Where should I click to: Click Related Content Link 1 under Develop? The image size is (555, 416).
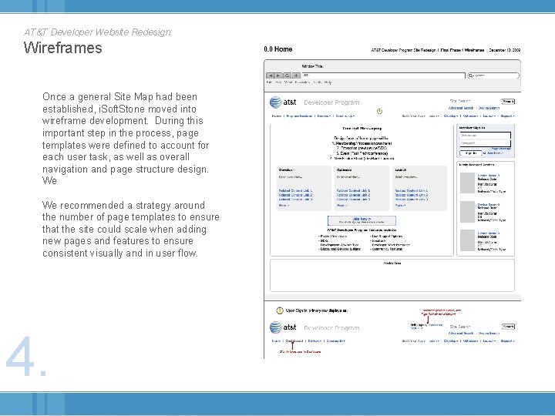[295, 191]
